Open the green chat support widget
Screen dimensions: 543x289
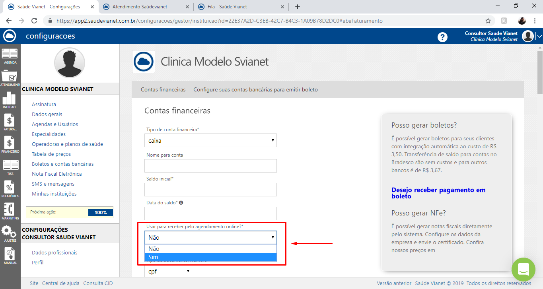pyautogui.click(x=524, y=270)
